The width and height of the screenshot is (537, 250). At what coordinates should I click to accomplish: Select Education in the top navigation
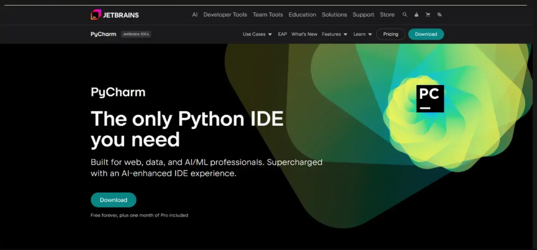[x=302, y=14]
